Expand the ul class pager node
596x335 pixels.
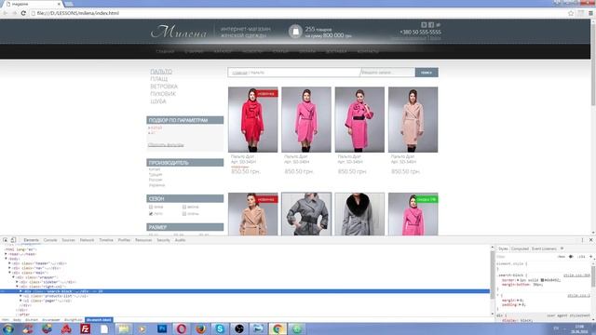point(20,301)
